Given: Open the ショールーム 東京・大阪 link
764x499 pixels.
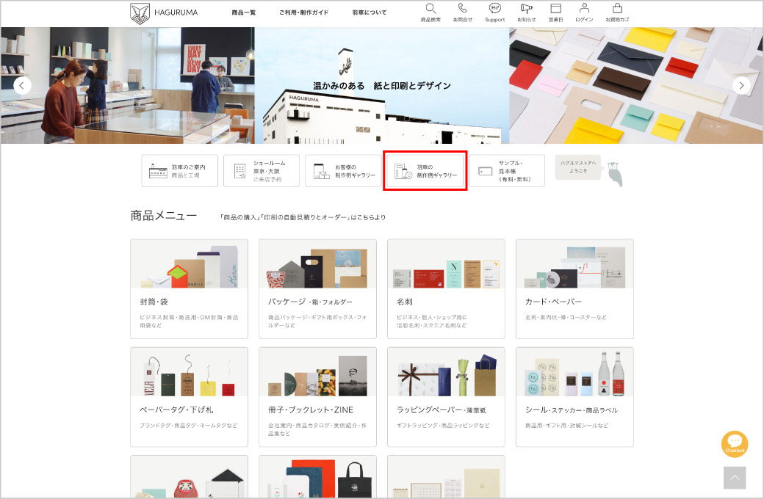Looking at the screenshot, I should point(262,171).
